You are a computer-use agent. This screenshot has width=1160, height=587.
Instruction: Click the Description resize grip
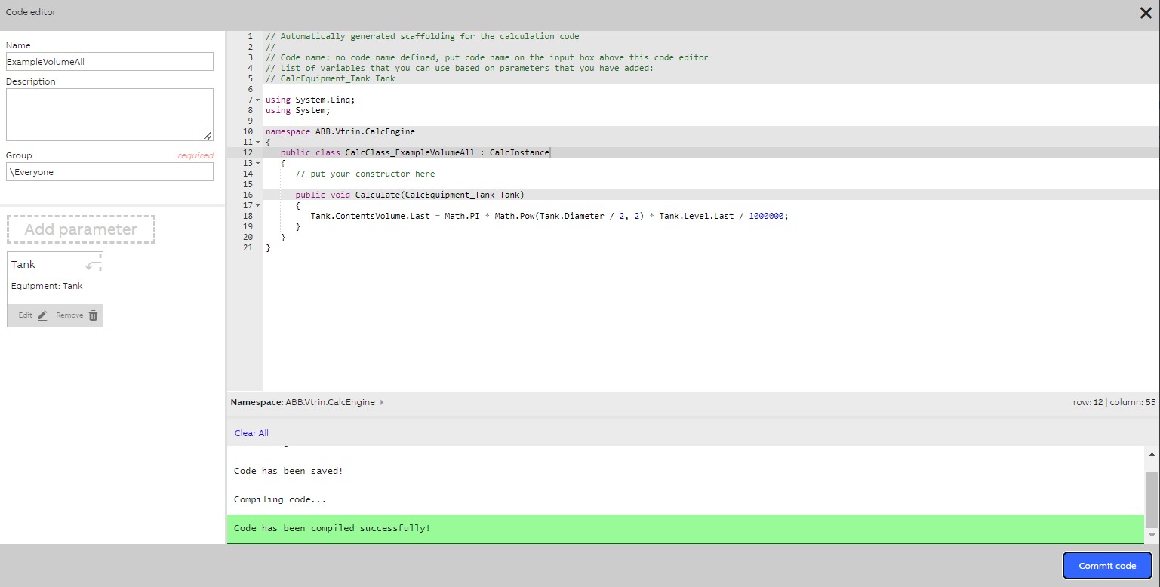point(208,136)
